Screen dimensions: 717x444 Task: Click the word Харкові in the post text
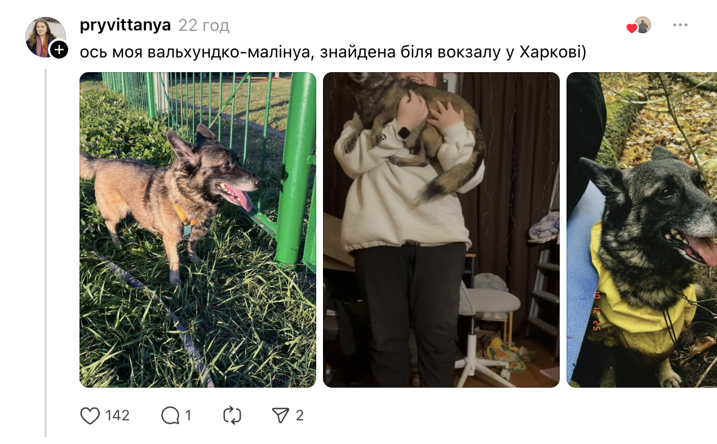[552, 53]
